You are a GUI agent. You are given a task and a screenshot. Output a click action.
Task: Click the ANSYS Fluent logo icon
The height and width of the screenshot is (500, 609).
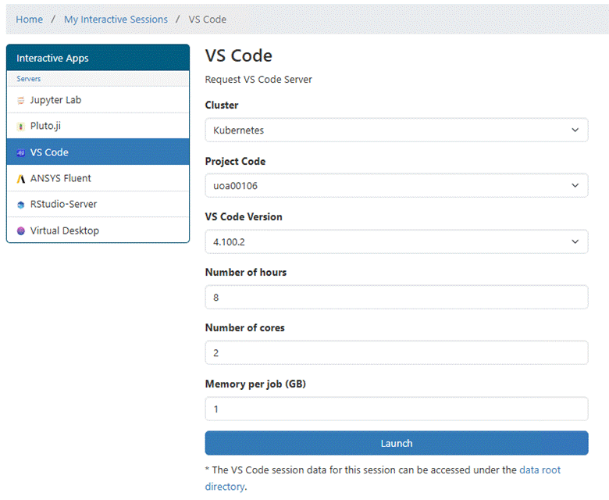pos(21,178)
